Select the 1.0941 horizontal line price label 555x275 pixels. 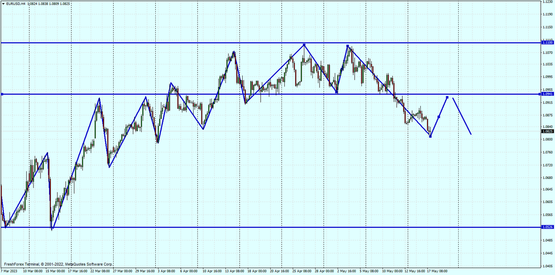(548, 94)
